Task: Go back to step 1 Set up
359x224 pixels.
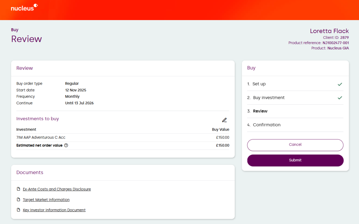Action: pos(259,84)
